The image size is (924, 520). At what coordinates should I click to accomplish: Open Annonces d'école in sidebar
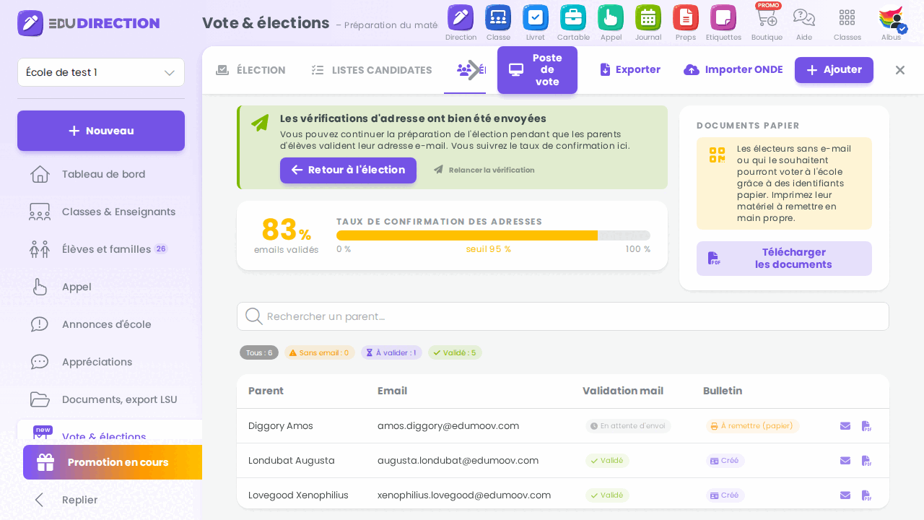pos(101,324)
